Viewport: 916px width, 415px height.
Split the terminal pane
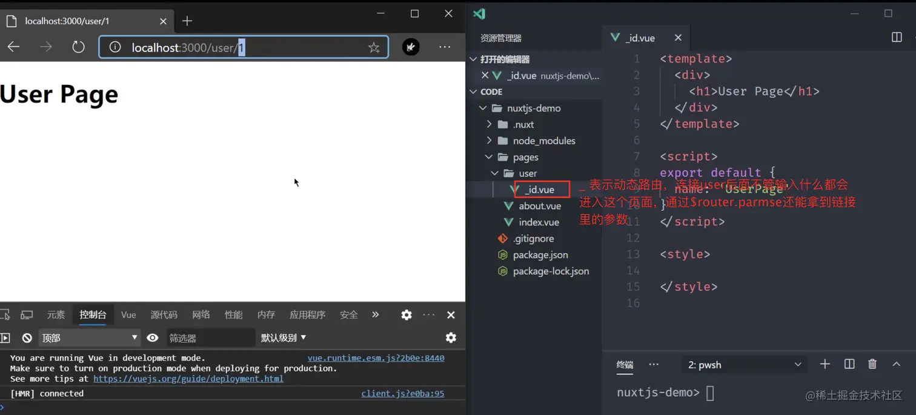pos(849,364)
